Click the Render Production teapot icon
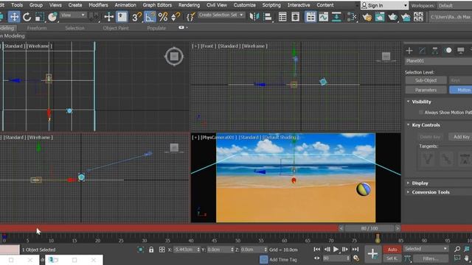Image resolution: width=472 pixels, height=265 pixels. coord(392,17)
